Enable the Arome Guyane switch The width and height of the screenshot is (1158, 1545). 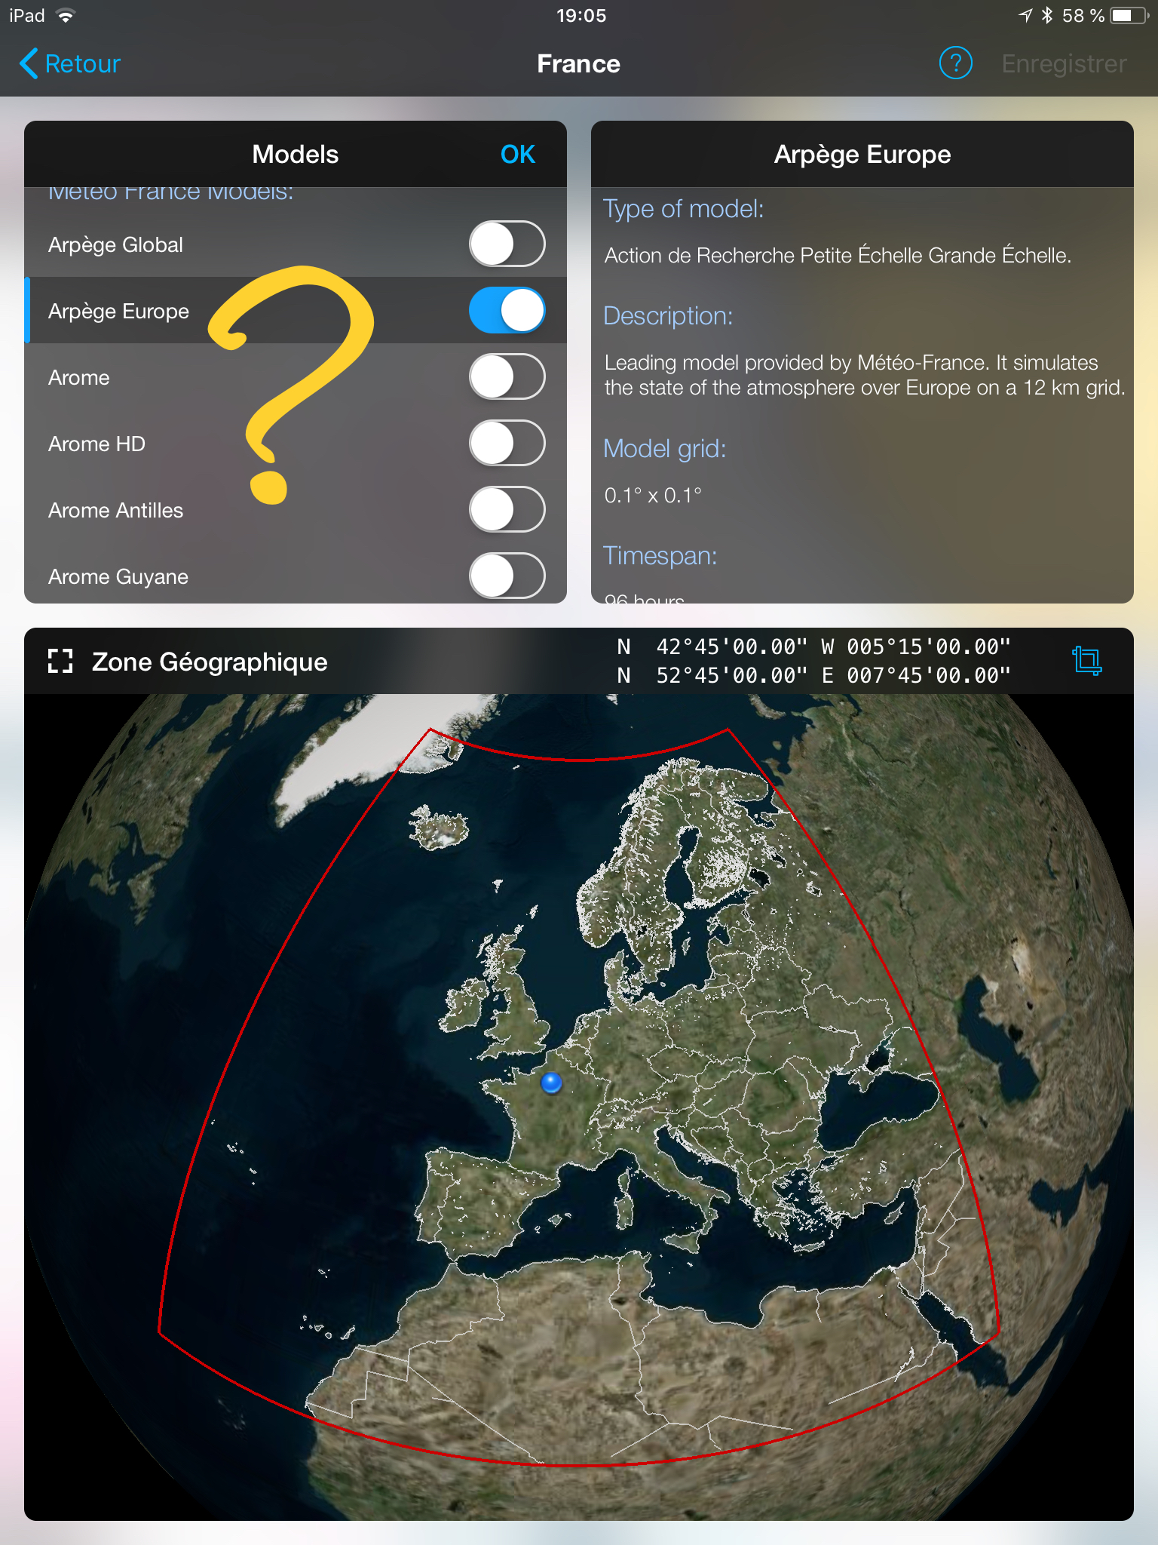(x=507, y=576)
